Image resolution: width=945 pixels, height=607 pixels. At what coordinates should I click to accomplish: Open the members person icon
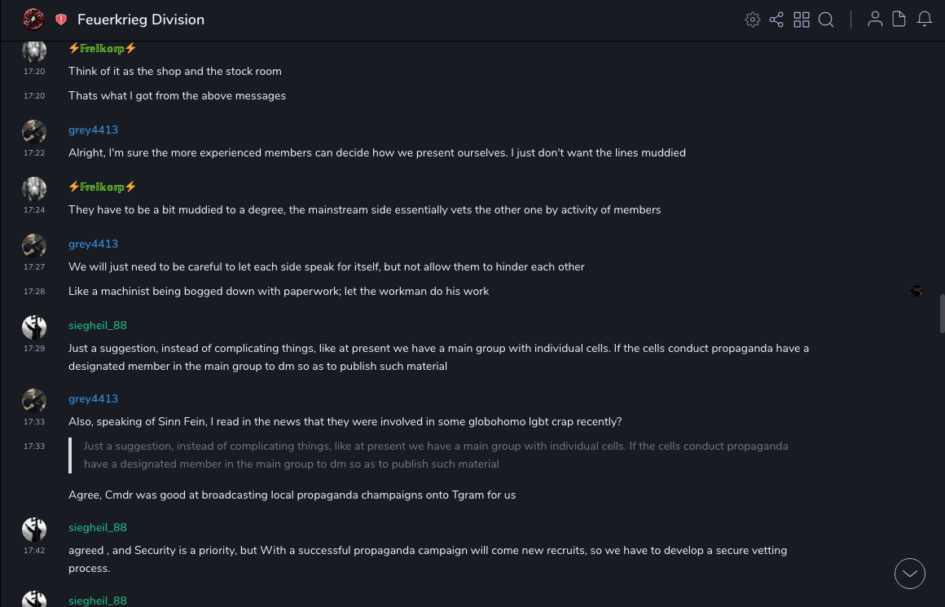[x=875, y=20]
